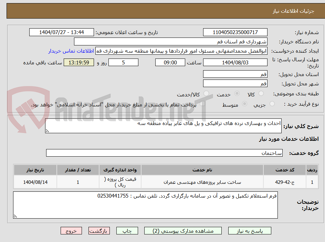Select the جزیی purchase type radio
Screen dimensions: 325x242
point(272,104)
